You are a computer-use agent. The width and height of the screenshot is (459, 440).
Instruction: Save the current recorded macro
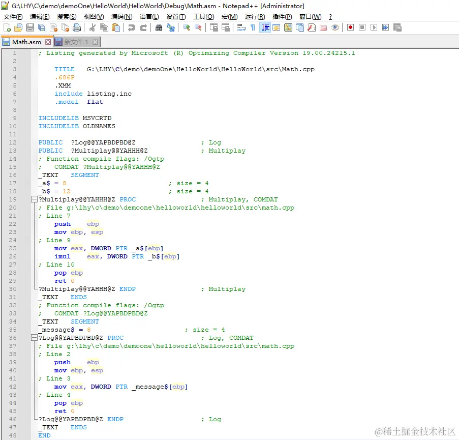(397, 27)
